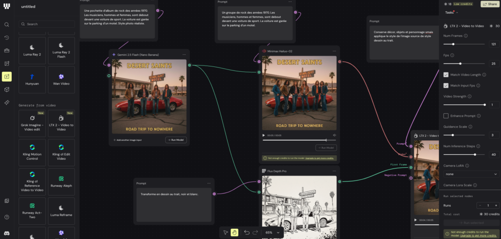Add the Runway Aleph model node
This screenshot has width=501, height=239.
click(x=61, y=182)
